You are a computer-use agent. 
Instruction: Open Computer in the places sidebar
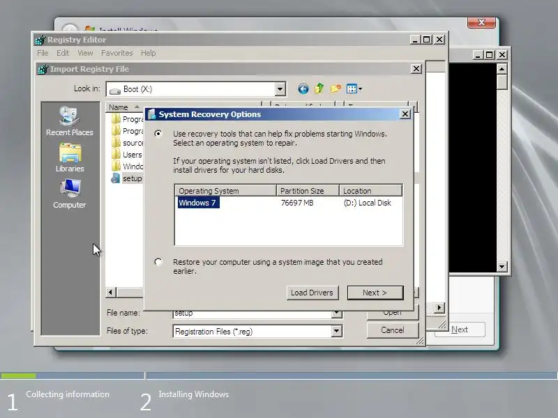coord(69,194)
